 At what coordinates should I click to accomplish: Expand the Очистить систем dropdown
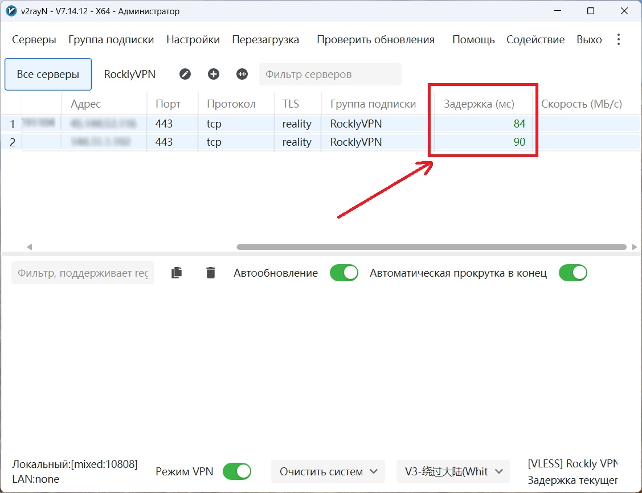tap(328, 471)
